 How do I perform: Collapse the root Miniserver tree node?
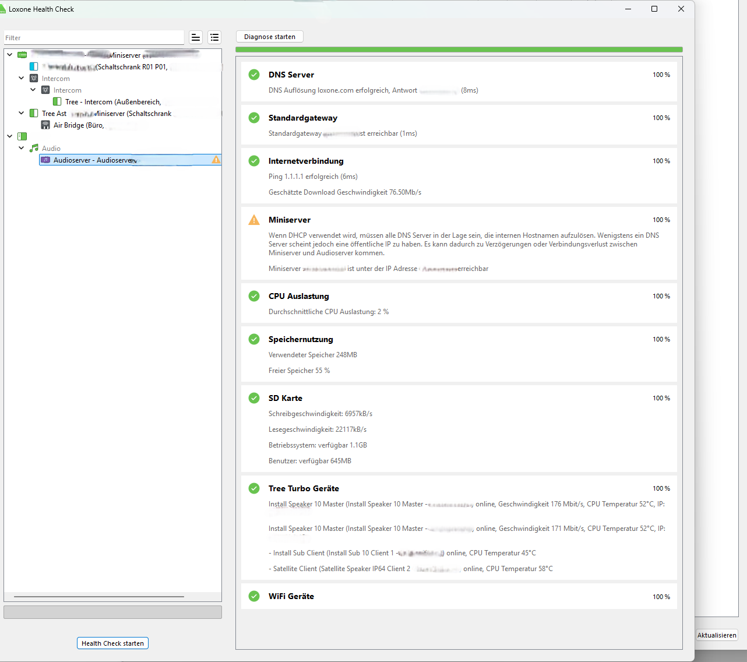[x=10, y=55]
